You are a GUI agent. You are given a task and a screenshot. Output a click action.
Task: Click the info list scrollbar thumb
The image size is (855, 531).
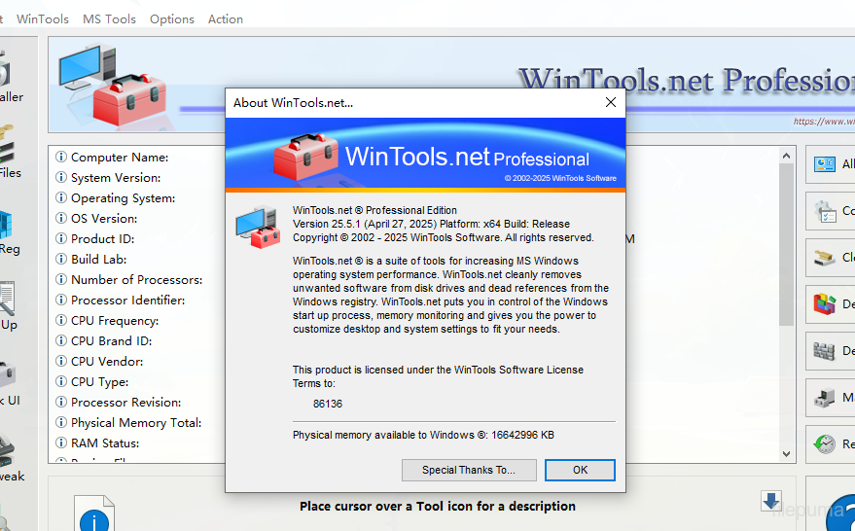coord(786,244)
